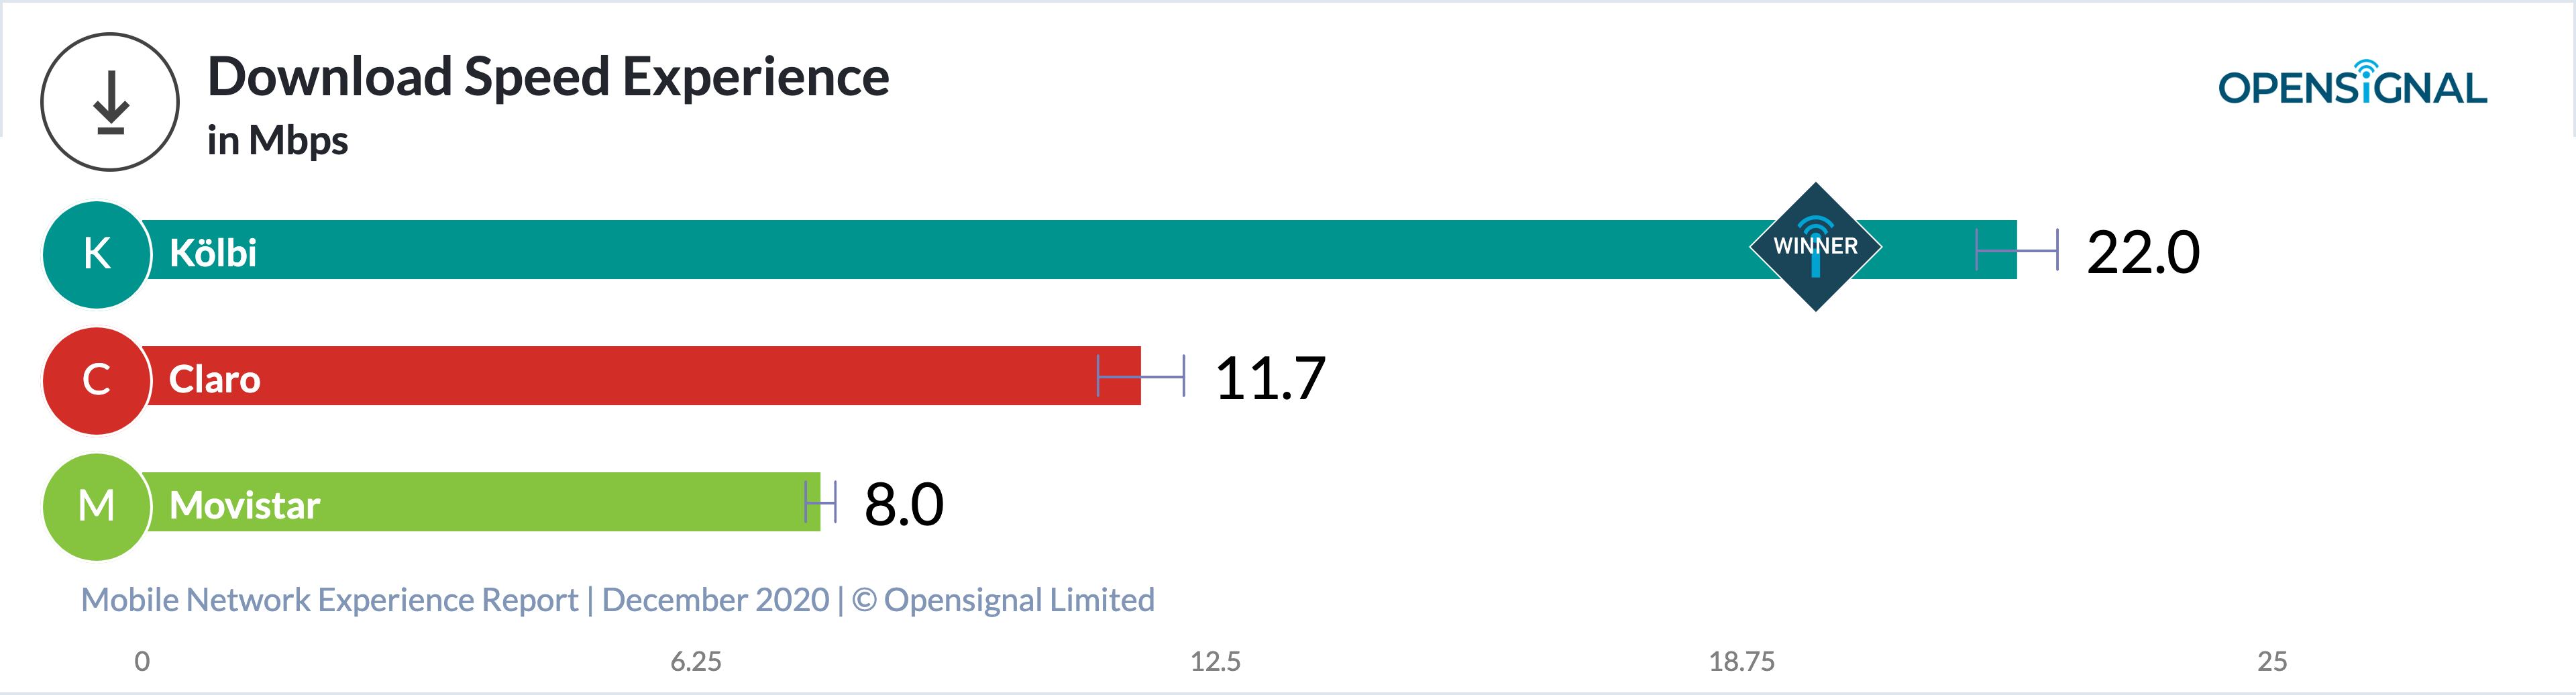Click the 6.25 axis label
The image size is (2576, 695).
click(x=696, y=661)
